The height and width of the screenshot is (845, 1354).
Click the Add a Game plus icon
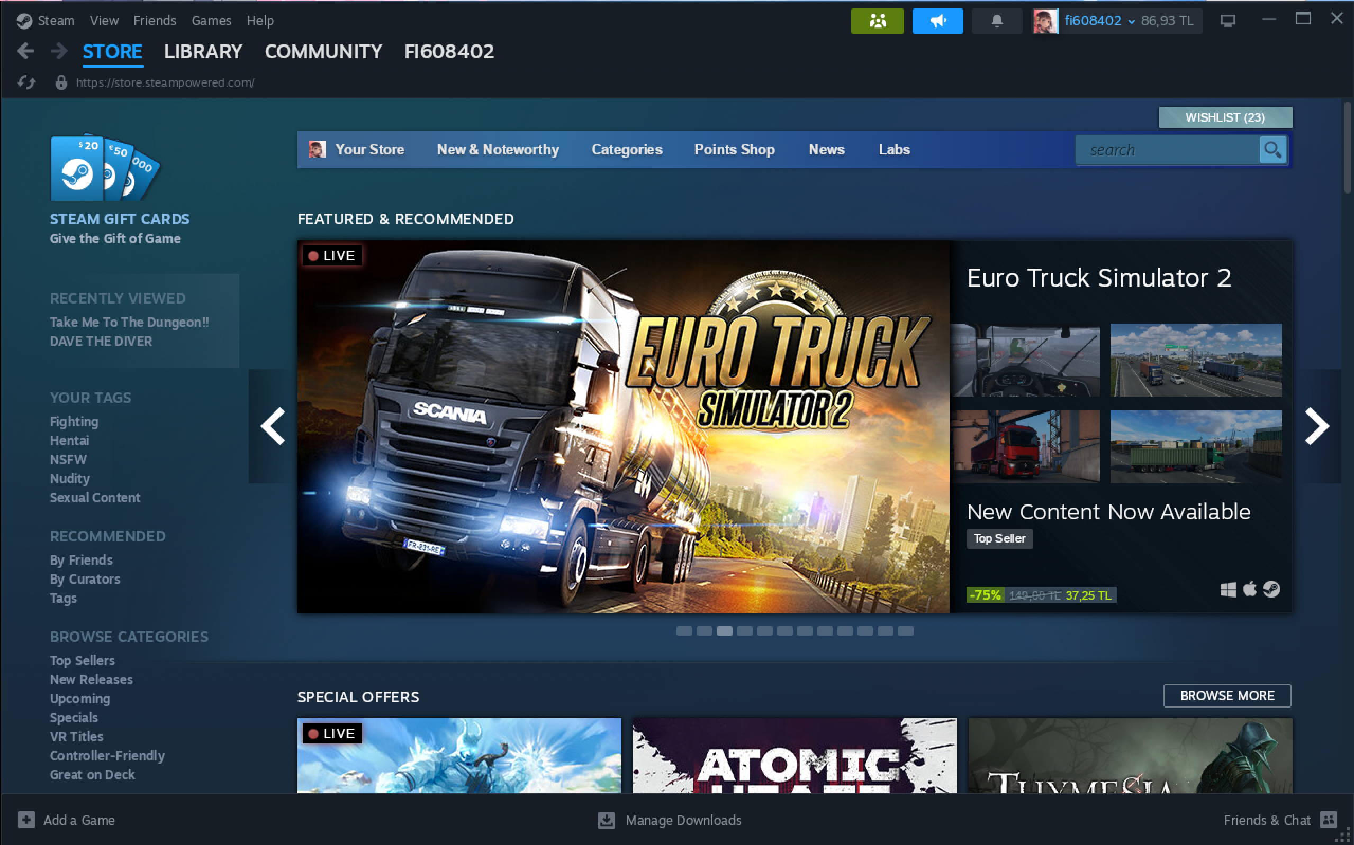(26, 820)
